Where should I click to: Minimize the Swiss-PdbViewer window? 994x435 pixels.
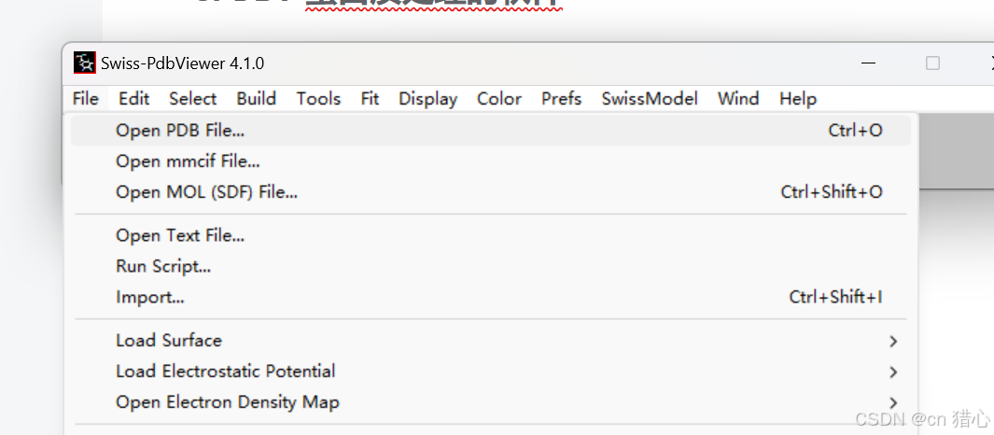869,63
